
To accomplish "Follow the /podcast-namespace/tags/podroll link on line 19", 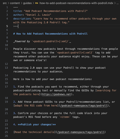I will pyautogui.click(x=84, y=106).
